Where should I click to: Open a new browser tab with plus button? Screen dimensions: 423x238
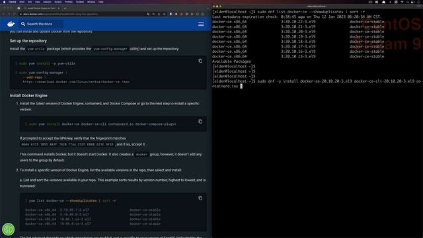coord(65,8)
